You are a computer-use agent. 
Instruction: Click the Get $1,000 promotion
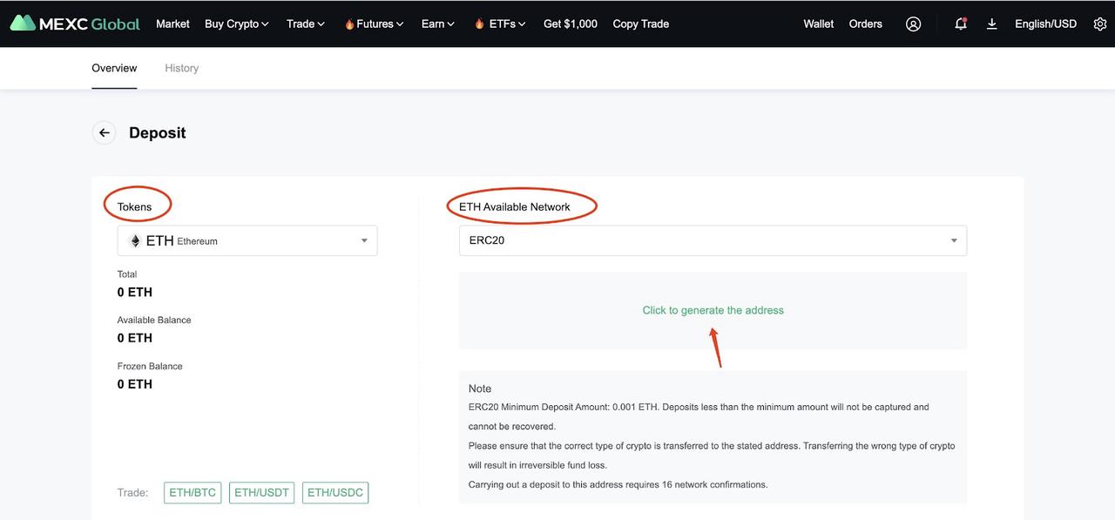(x=571, y=24)
